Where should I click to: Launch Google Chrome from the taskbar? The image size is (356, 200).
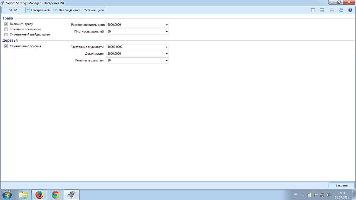(55, 195)
